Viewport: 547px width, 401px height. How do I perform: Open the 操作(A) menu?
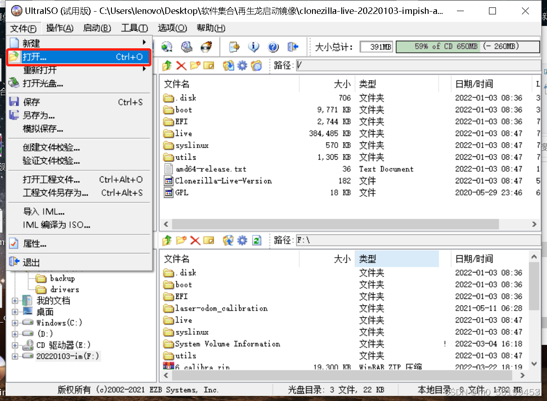pos(59,28)
